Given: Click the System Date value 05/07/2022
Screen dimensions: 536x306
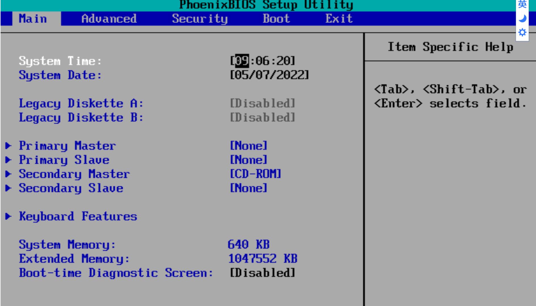Looking at the screenshot, I should [x=269, y=75].
